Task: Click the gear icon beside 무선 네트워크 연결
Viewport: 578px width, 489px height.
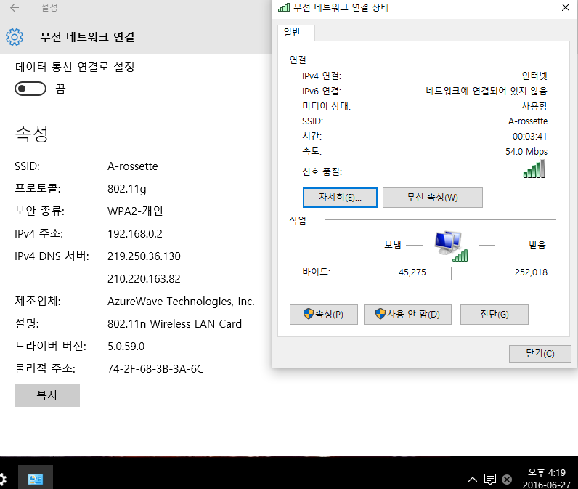Action: tap(15, 37)
